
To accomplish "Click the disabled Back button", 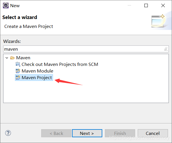I will click(56, 133).
